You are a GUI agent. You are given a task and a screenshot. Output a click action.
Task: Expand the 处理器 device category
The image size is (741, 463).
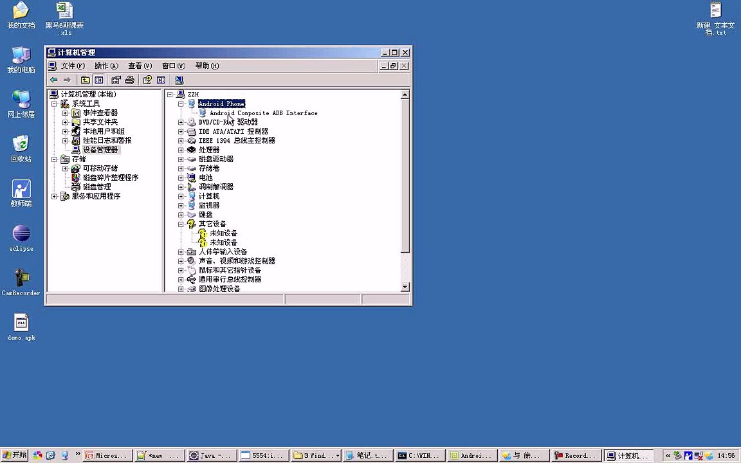click(x=181, y=150)
